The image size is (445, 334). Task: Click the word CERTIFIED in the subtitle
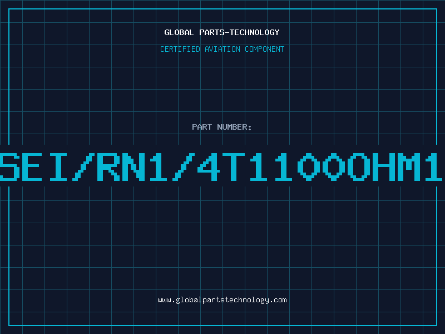click(180, 49)
